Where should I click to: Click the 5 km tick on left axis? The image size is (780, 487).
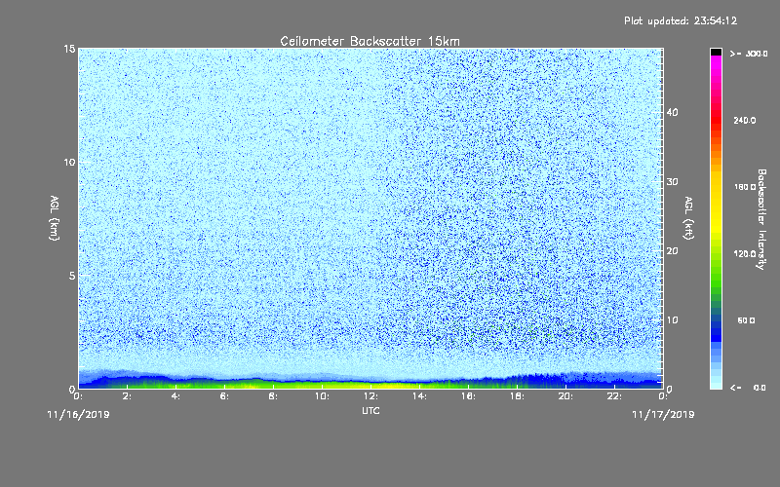(72, 276)
